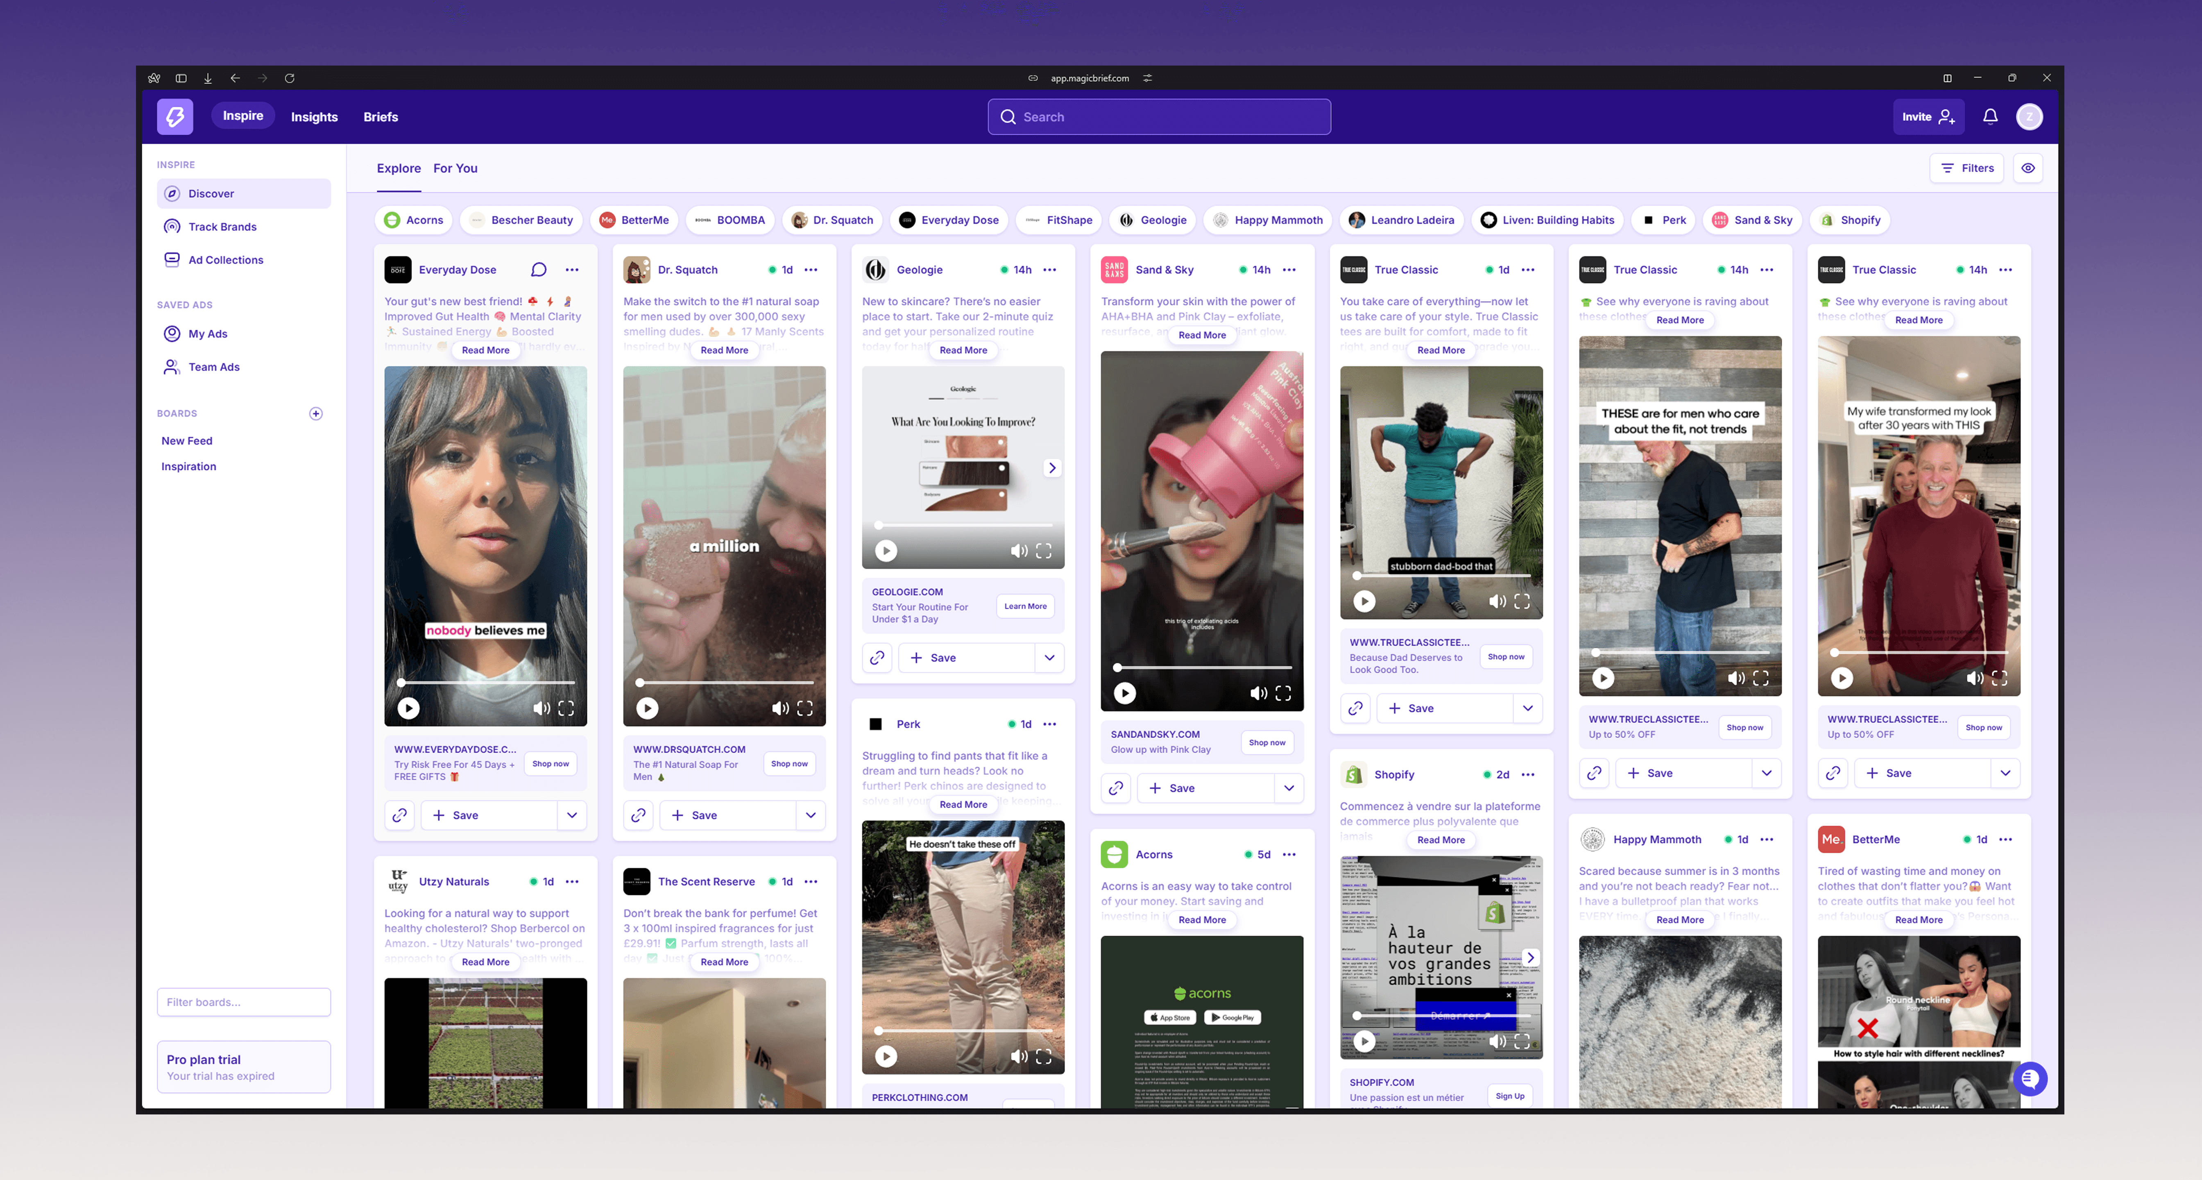Click the MagicBrief logo icon
Screen dimensions: 2202x1180
tap(175, 116)
